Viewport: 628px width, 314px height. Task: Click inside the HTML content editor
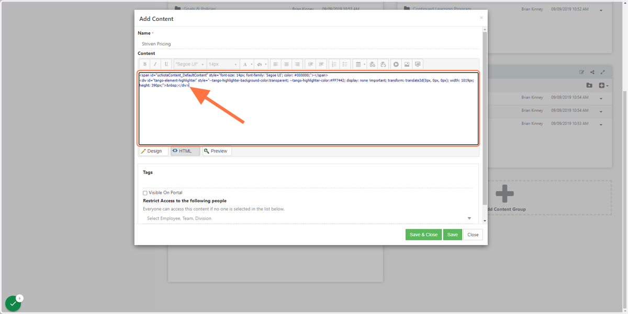pos(308,109)
